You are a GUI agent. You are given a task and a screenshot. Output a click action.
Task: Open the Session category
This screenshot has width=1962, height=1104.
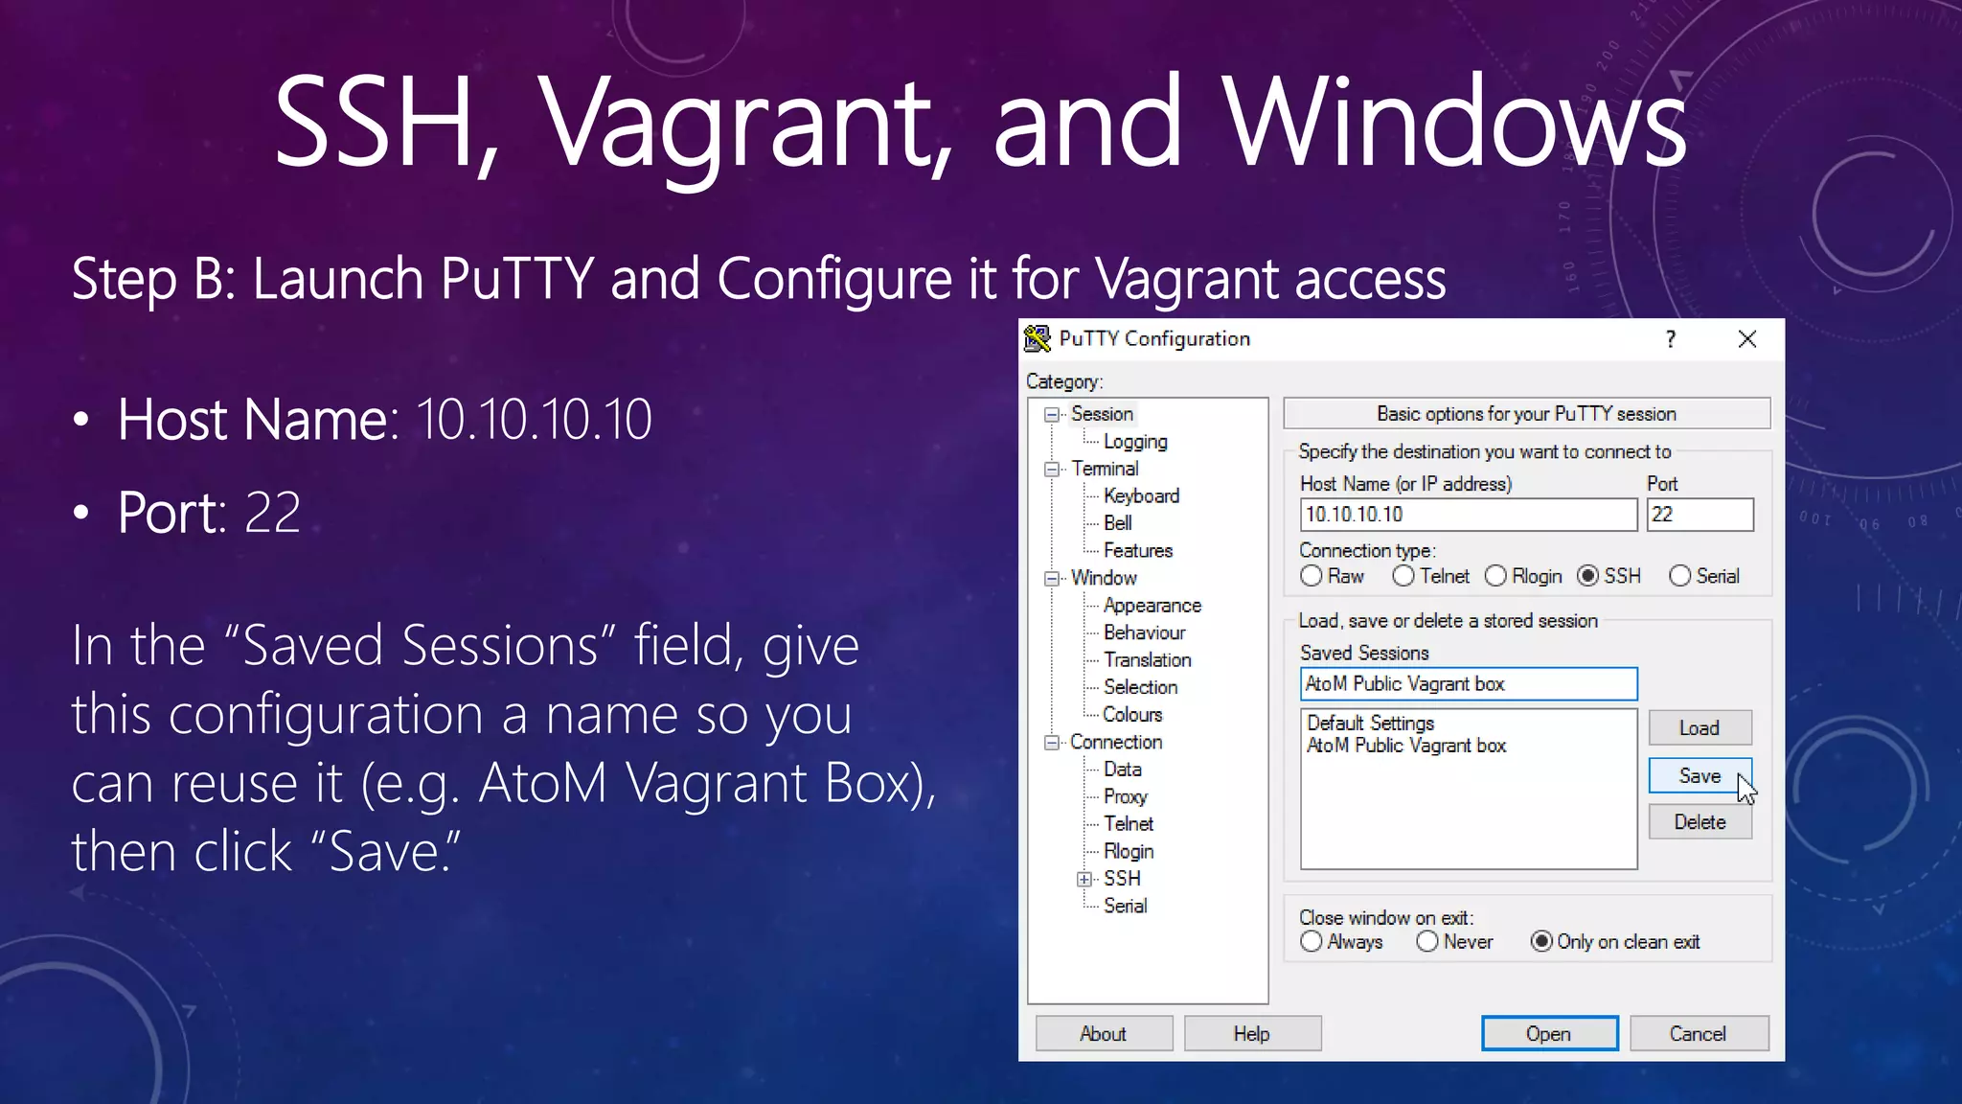coord(1102,414)
